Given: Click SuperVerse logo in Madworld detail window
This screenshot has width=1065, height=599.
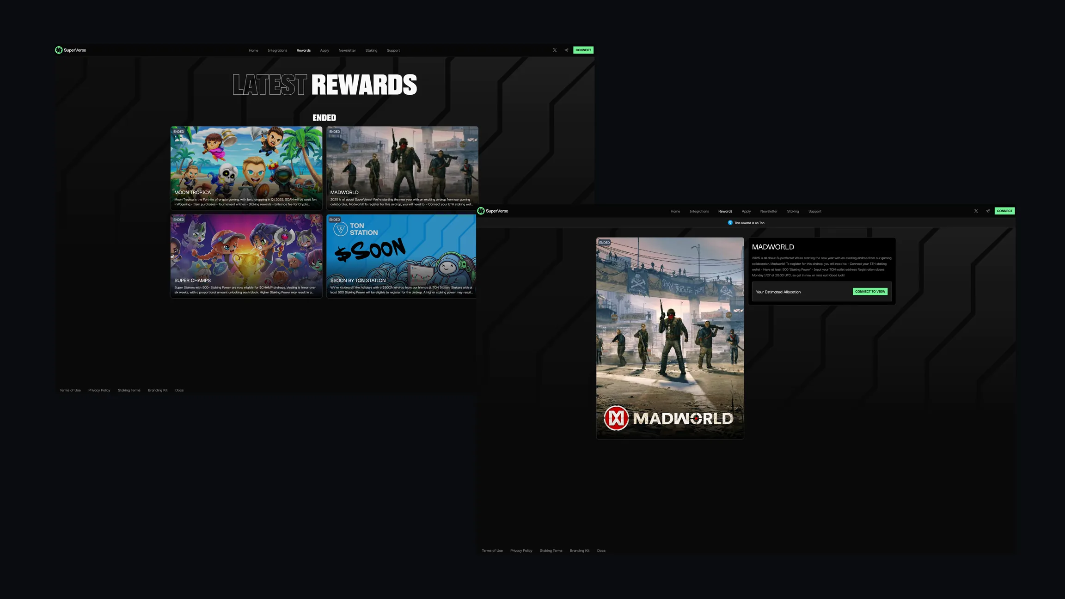Looking at the screenshot, I should click(x=492, y=211).
